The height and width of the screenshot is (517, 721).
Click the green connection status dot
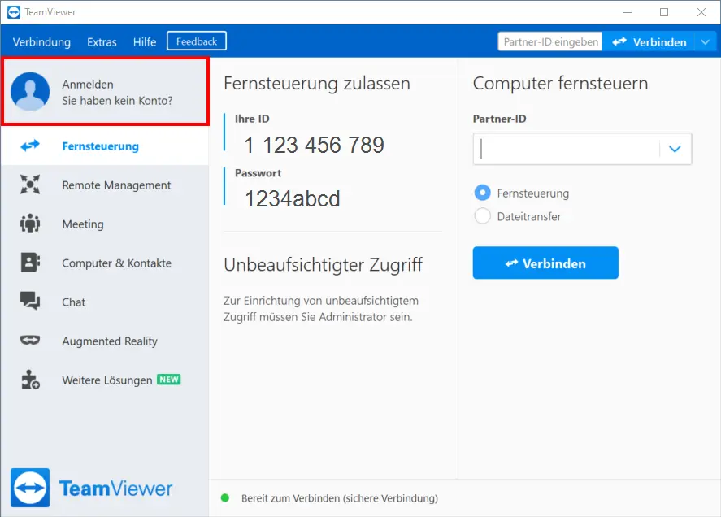[x=225, y=497]
